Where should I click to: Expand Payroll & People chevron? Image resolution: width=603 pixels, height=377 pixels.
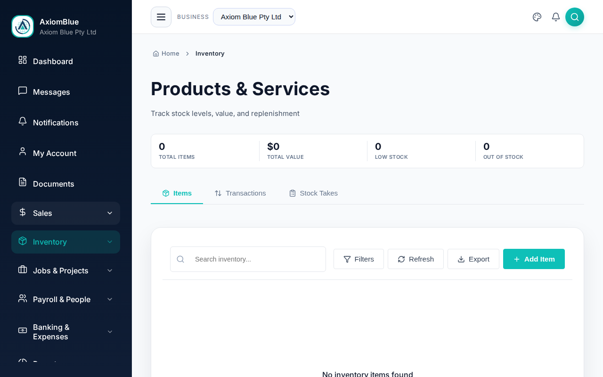point(110,299)
